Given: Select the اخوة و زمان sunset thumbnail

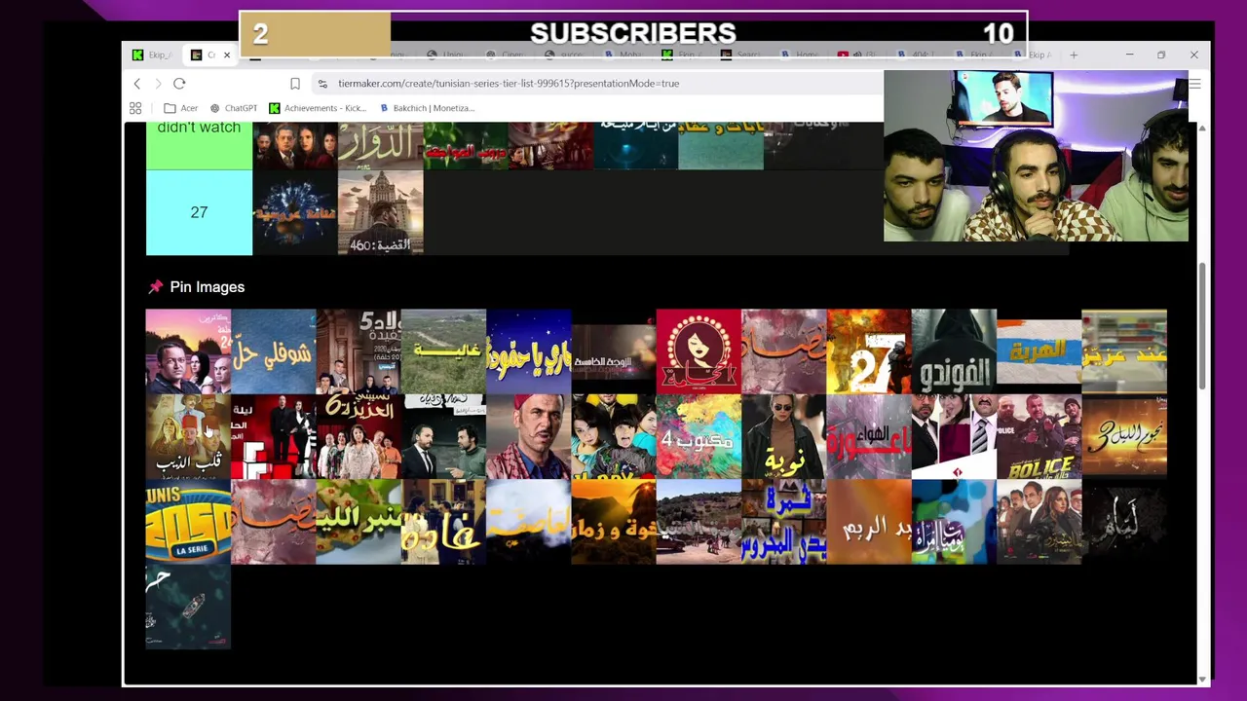Looking at the screenshot, I should click(614, 522).
